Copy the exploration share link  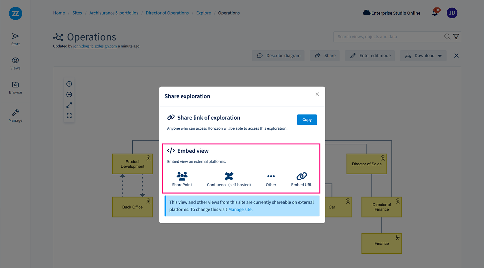click(307, 120)
